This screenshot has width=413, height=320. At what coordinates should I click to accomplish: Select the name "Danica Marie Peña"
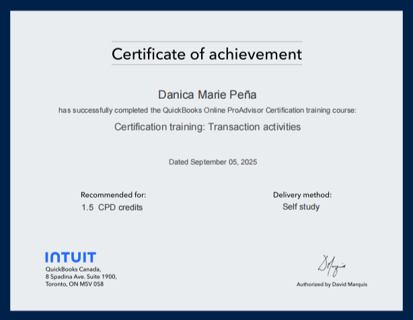pos(207,95)
